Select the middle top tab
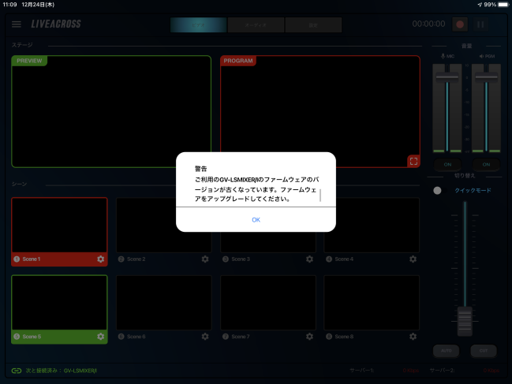The height and width of the screenshot is (384, 512). click(x=256, y=24)
